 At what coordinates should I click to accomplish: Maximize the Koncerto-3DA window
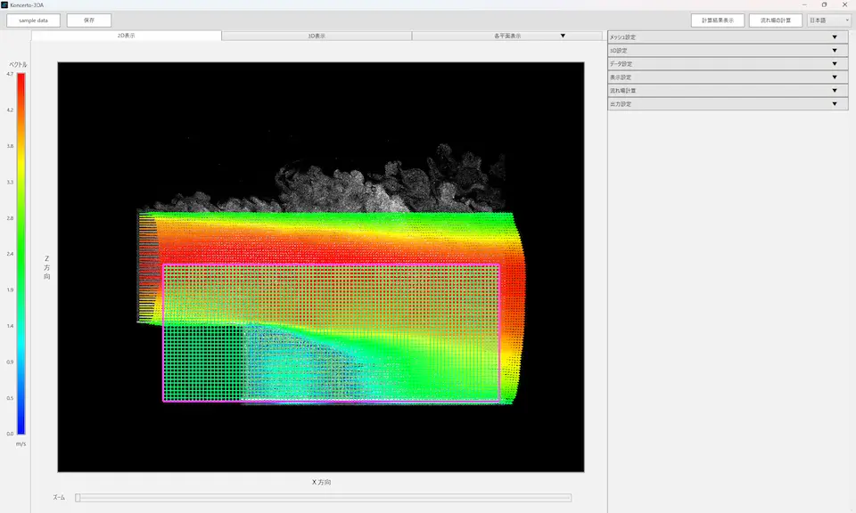824,5
